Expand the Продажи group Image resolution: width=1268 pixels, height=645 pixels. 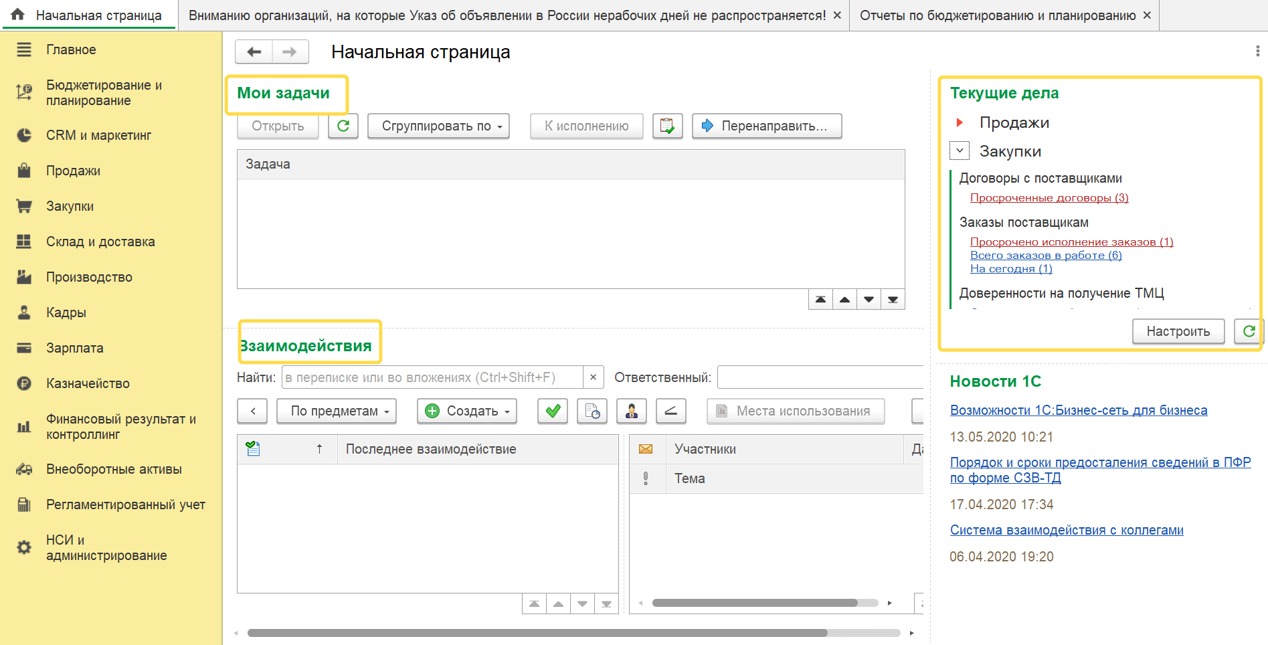pos(960,122)
